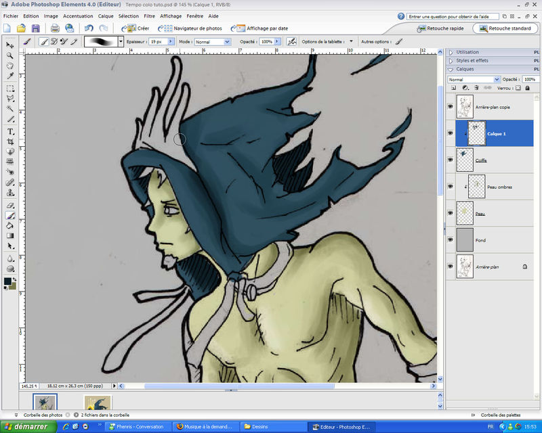Select the Fond layer thumbnail
The height and width of the screenshot is (433, 542).
(x=465, y=240)
